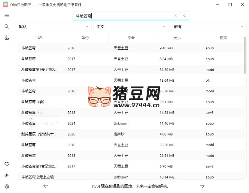Select the 斗破苍穹之无上之境 row
249x193 pixels.
[x=131, y=177]
